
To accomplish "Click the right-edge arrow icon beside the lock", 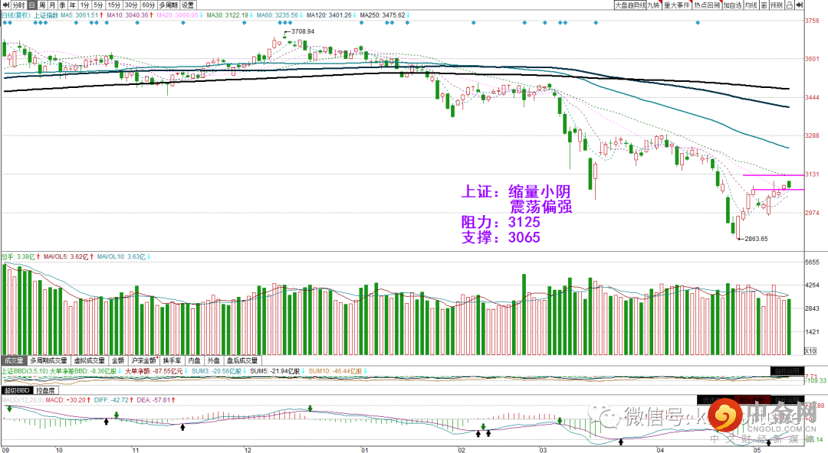I will (800, 5).
